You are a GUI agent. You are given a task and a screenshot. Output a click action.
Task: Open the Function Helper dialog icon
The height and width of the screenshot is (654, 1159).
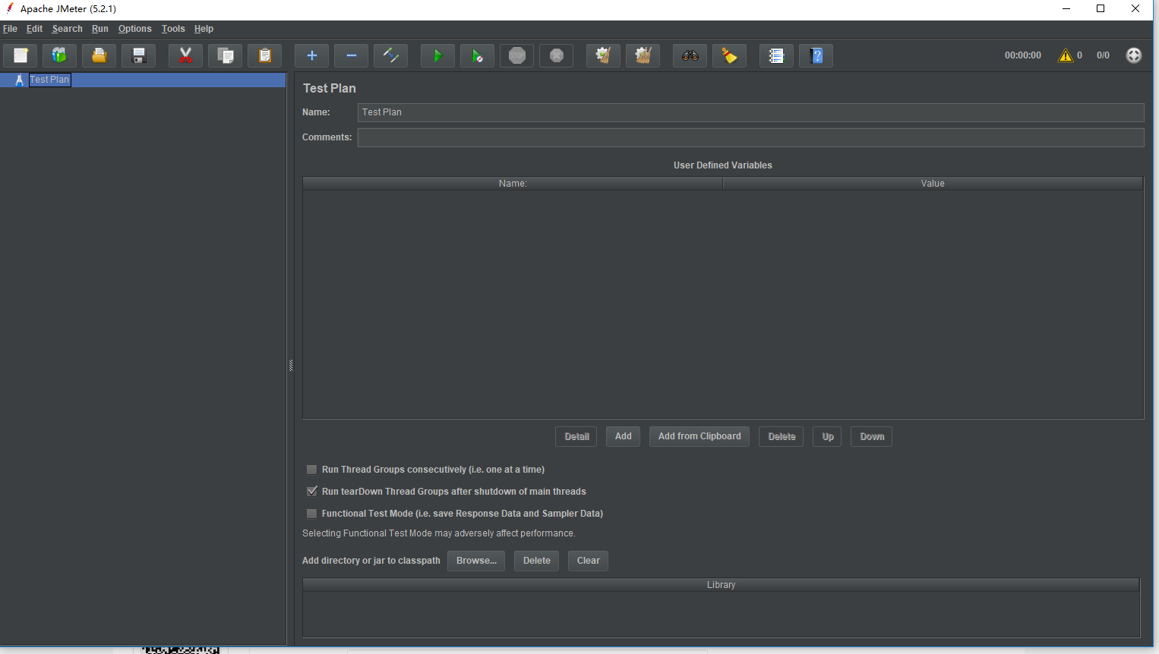point(776,55)
